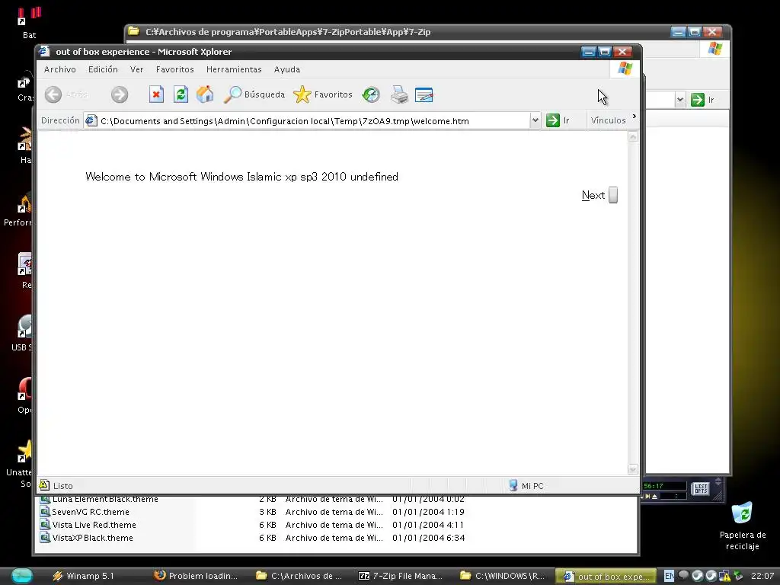This screenshot has width=780, height=585.
Task: Click the Forward arrow in Xplorer toolbar
Action: click(x=120, y=94)
